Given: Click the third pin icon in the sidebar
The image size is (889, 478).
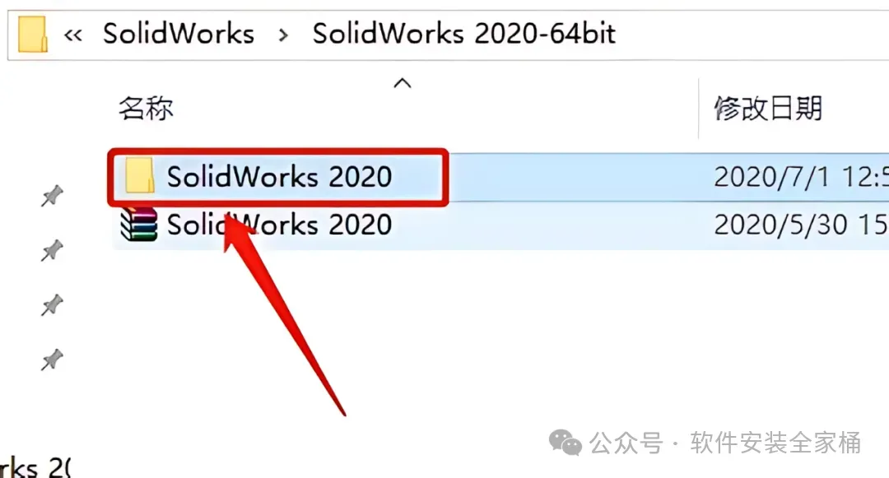Looking at the screenshot, I should 52,304.
